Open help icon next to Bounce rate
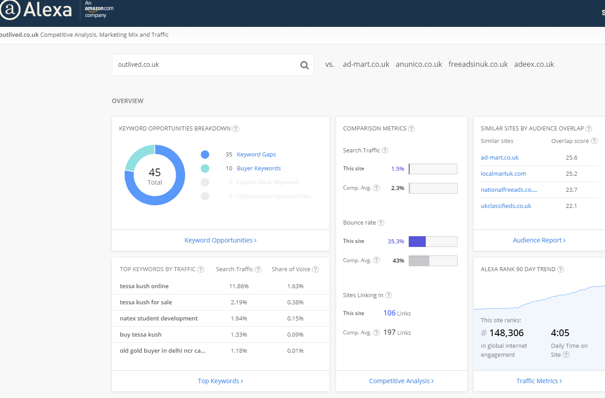Image resolution: width=605 pixels, height=398 pixels. [381, 223]
